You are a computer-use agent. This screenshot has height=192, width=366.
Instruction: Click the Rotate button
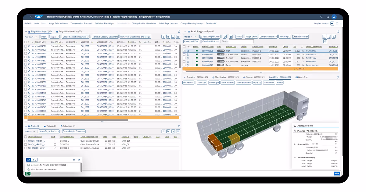pyautogui.click(x=280, y=83)
